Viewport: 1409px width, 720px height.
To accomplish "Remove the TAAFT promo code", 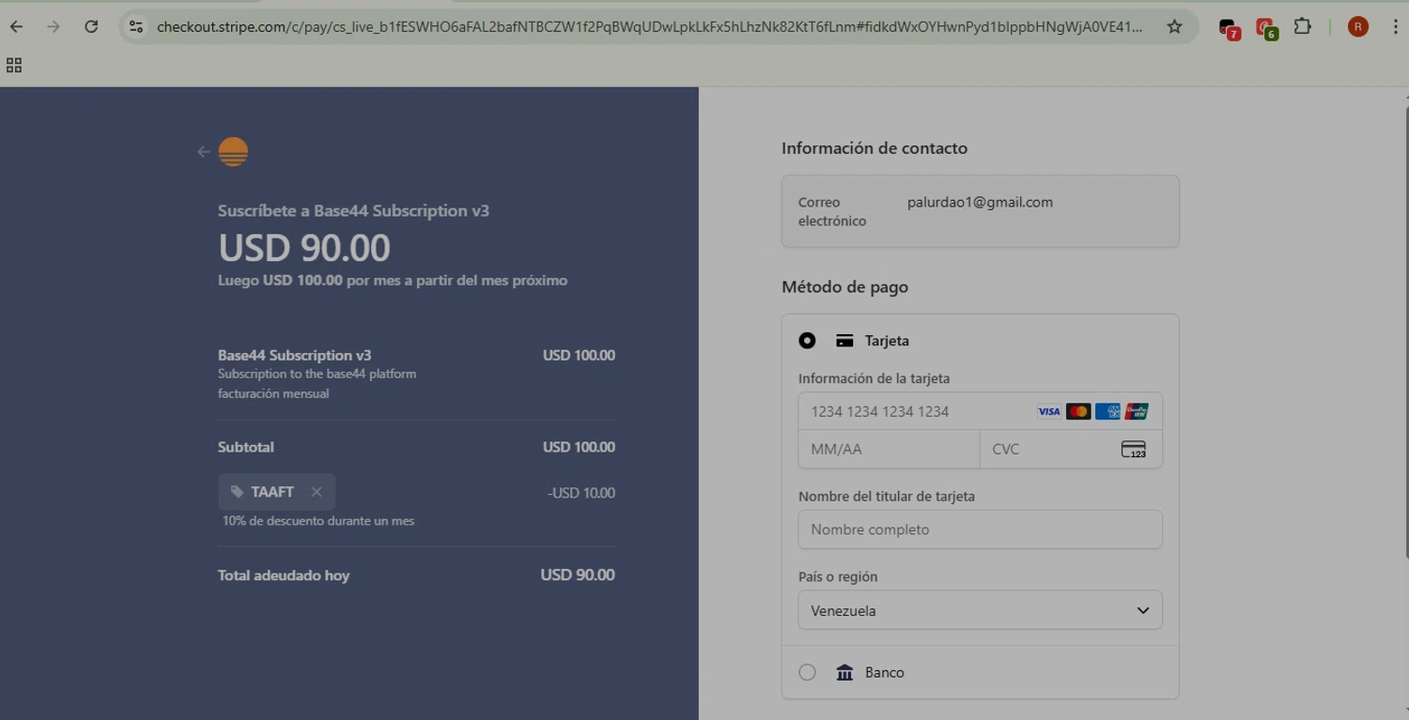I will click(x=317, y=492).
